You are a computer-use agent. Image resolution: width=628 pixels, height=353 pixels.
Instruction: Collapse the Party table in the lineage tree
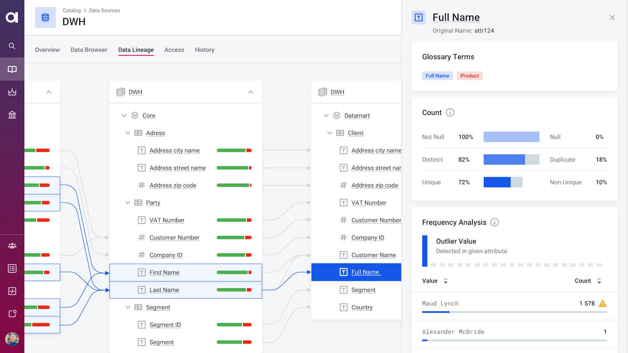[128, 203]
